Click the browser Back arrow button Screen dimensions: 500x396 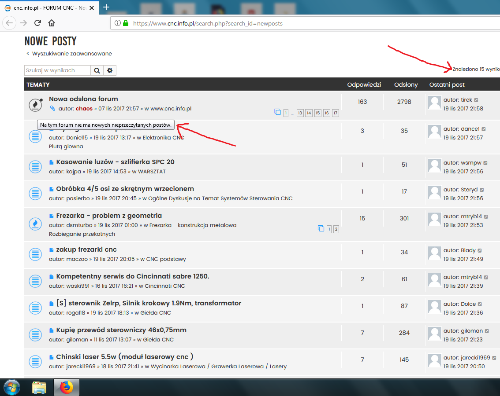click(9, 23)
